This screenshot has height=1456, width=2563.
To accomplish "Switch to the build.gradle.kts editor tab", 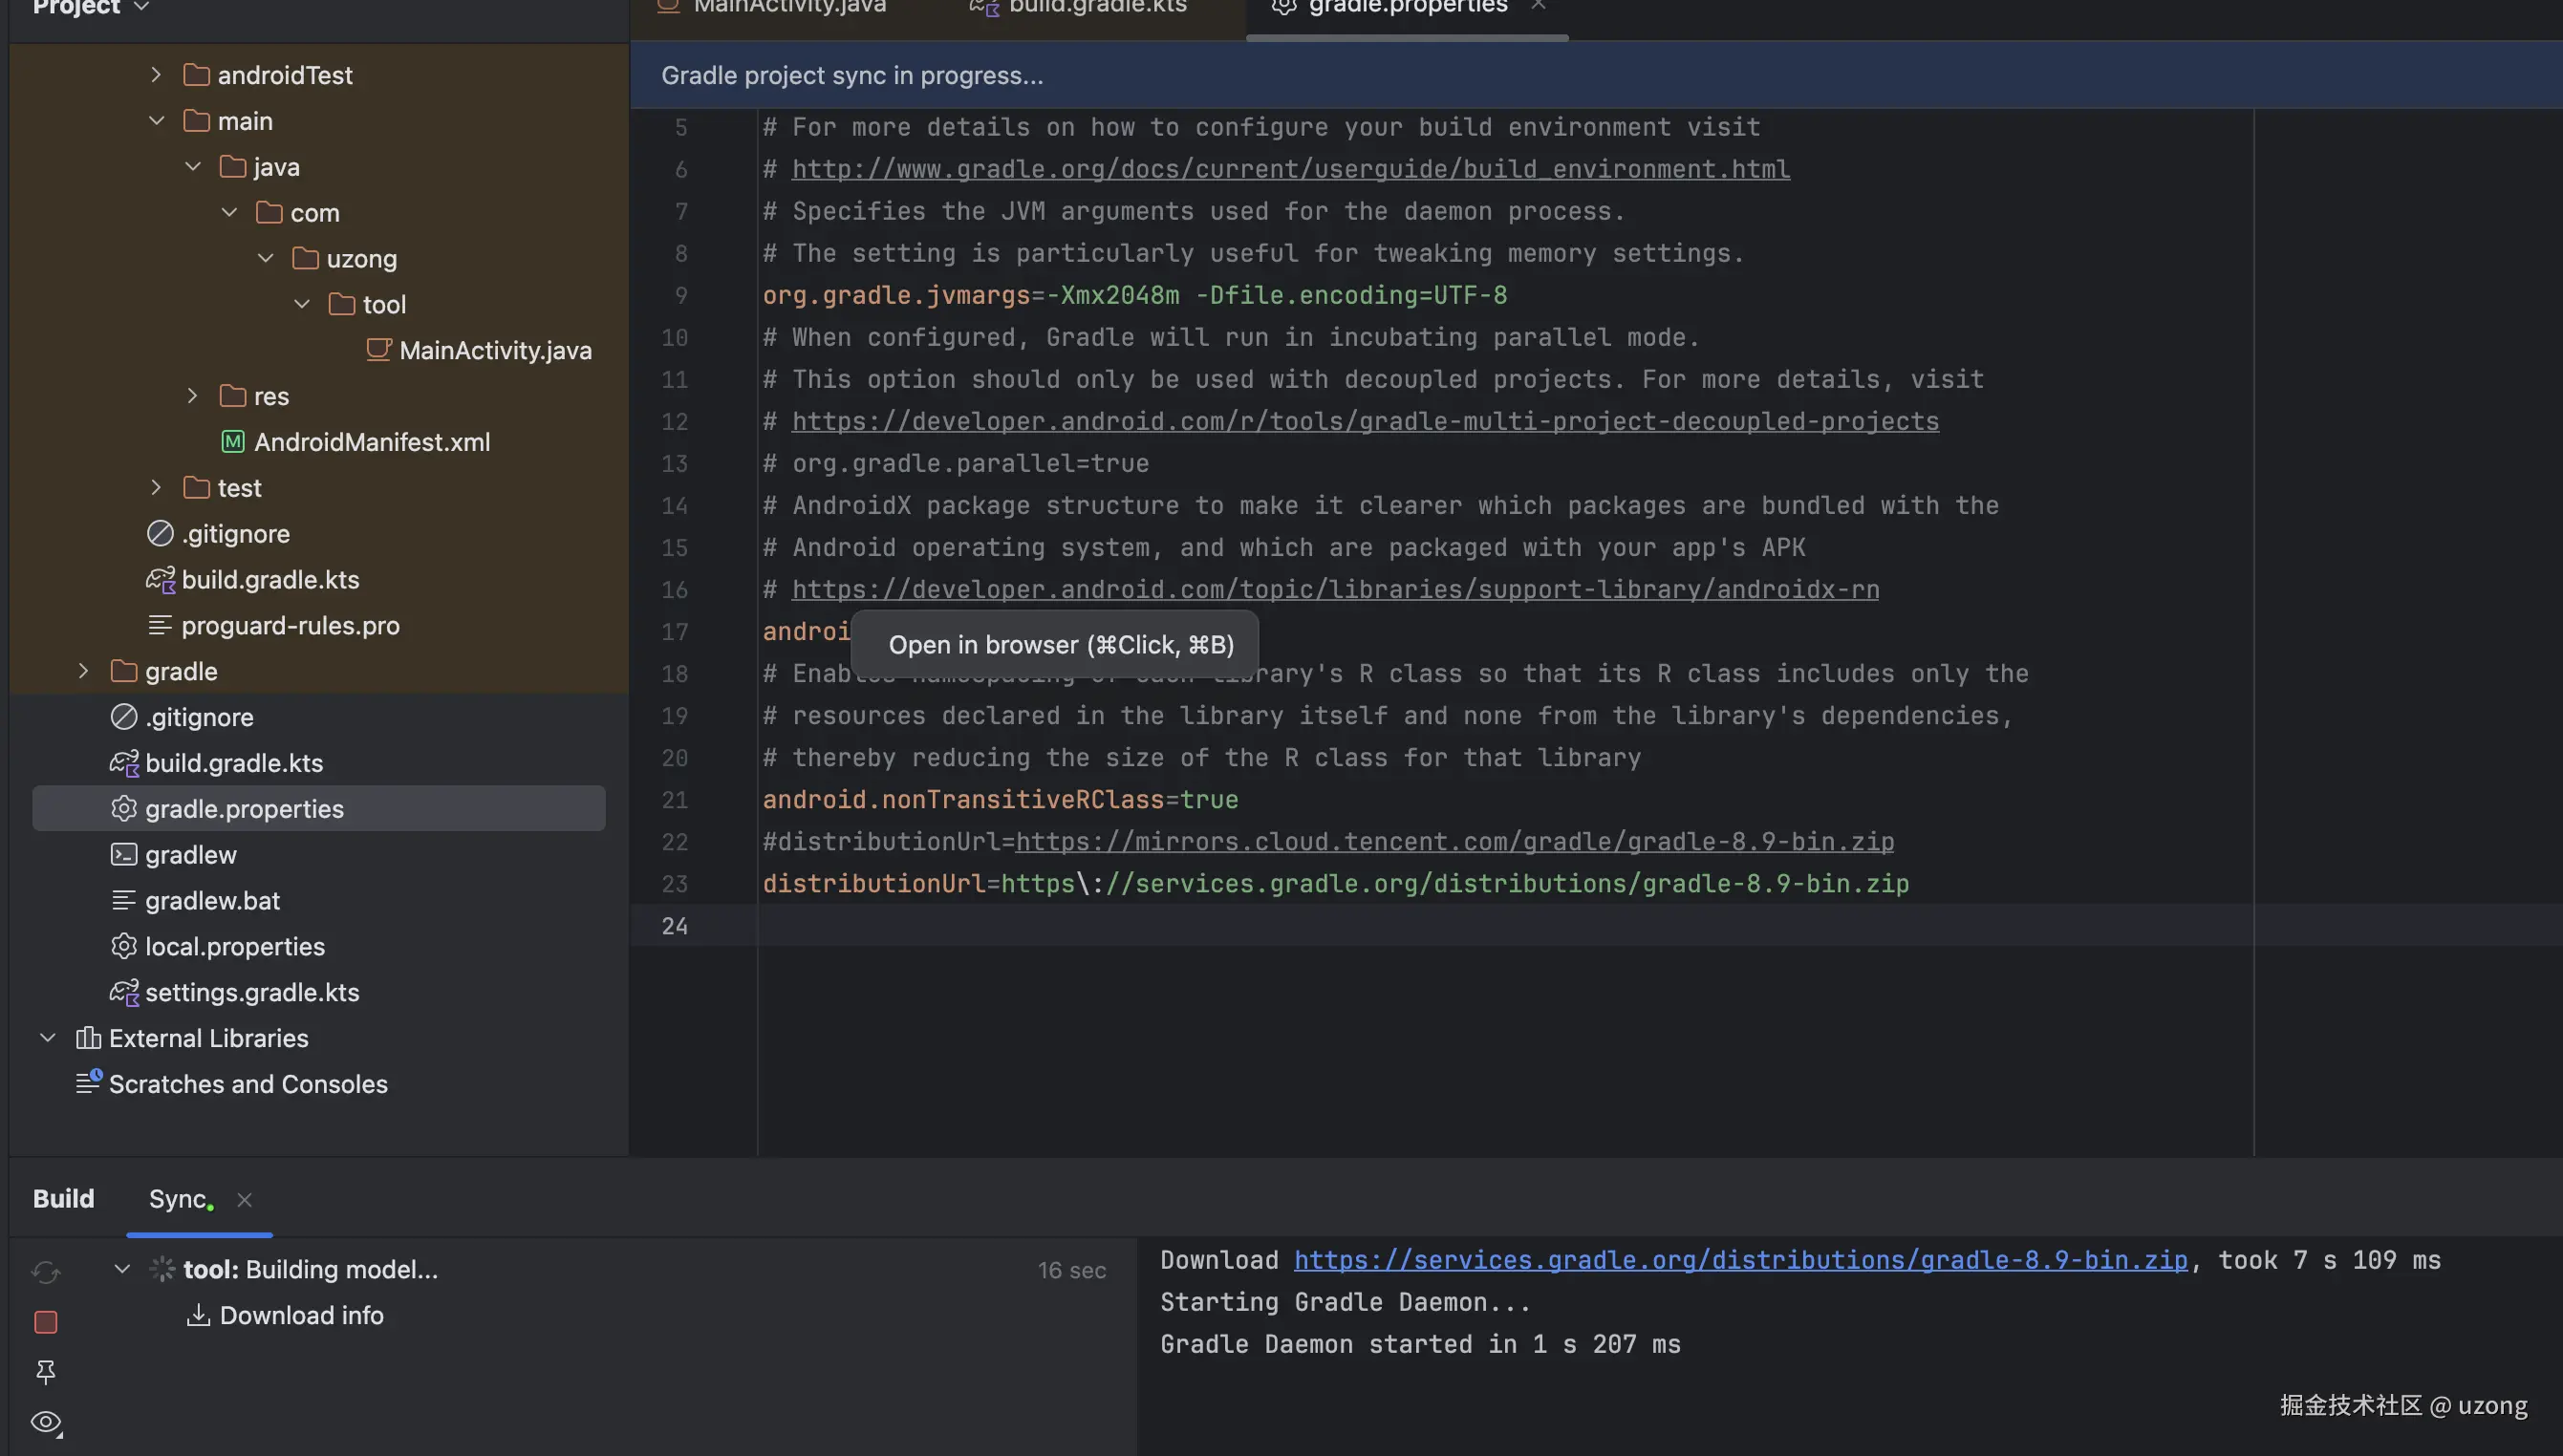I will click(1096, 8).
